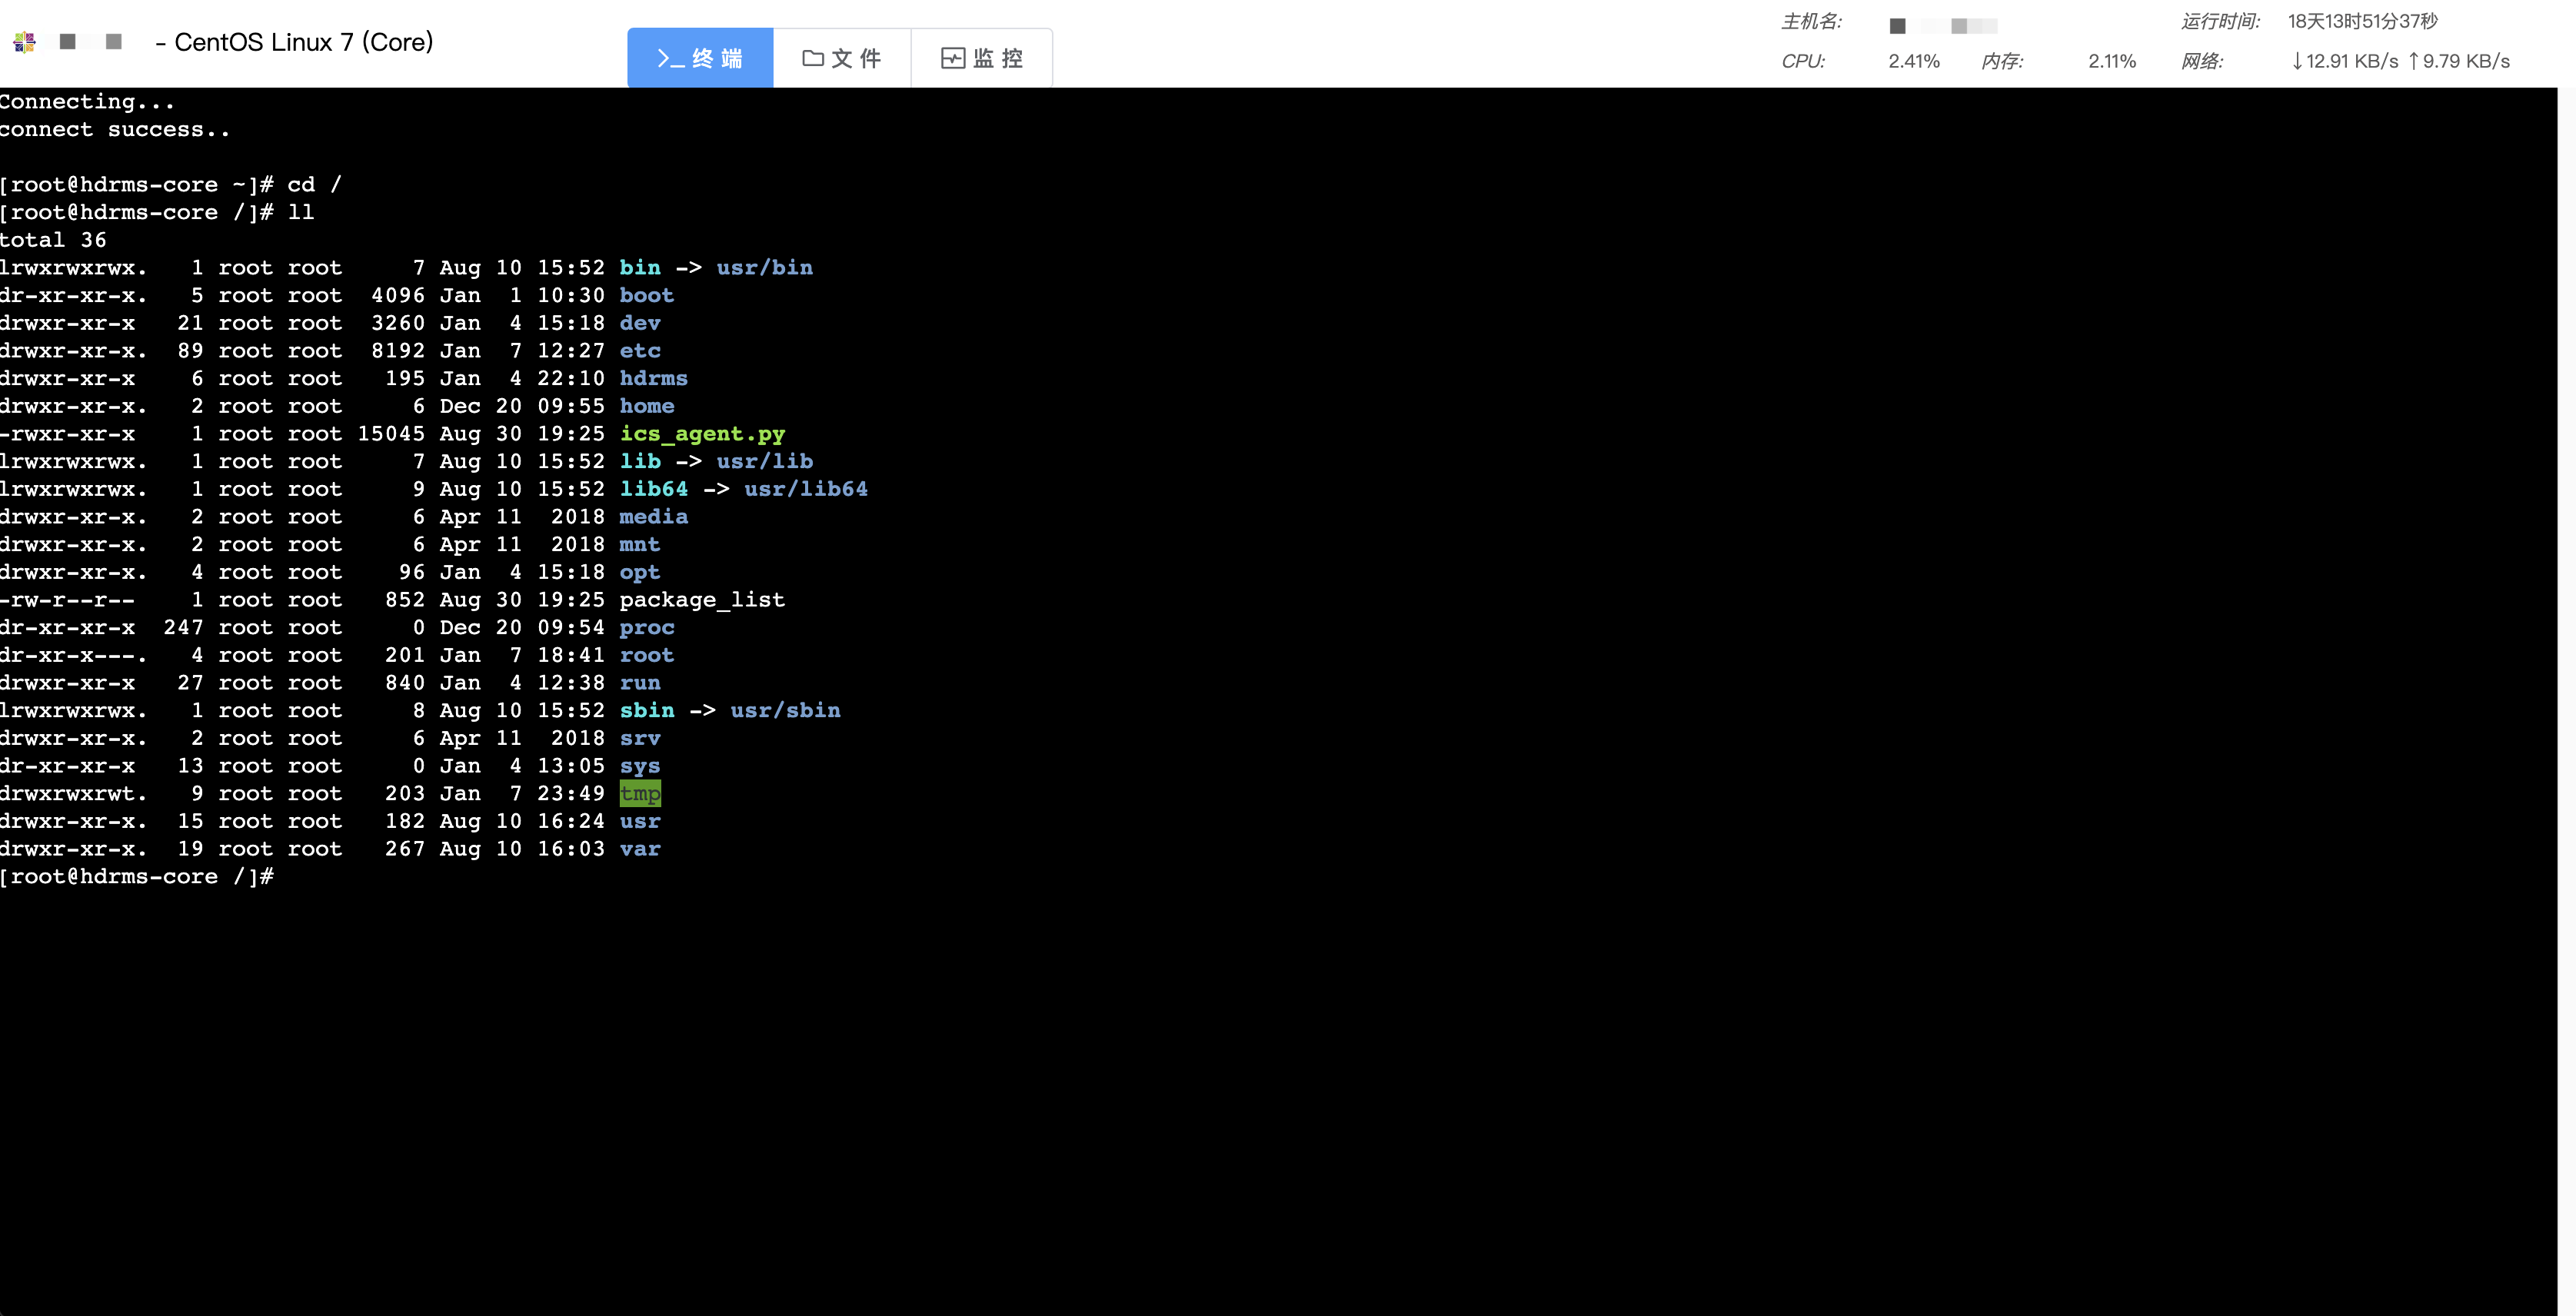
Task: Click the 运行时间 uptime value
Action: [x=2362, y=21]
